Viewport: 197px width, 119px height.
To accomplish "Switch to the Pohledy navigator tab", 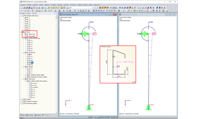I will [x=38, y=115].
